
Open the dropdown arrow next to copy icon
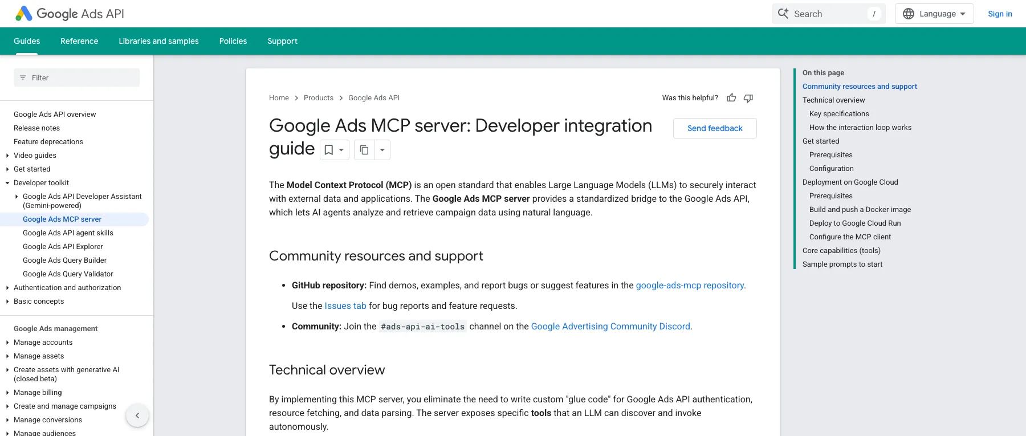(x=382, y=150)
